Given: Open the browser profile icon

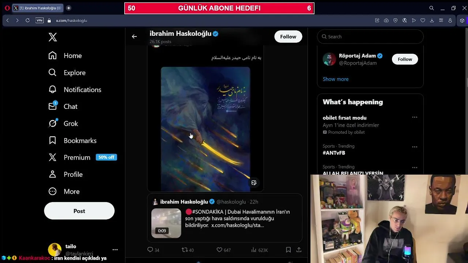Looking at the screenshot, I should (450, 20).
